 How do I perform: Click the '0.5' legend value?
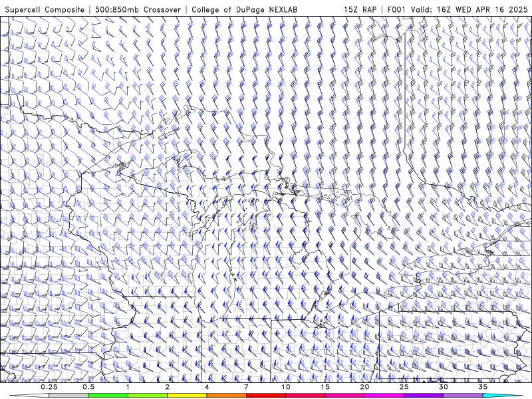click(88, 387)
